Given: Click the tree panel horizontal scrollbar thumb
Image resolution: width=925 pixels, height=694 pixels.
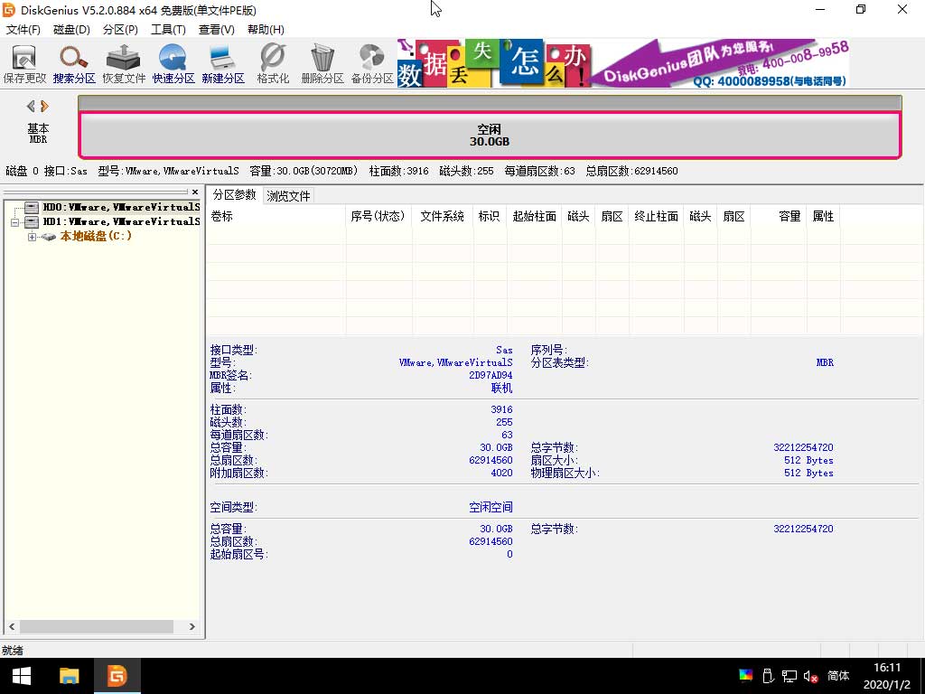Looking at the screenshot, I should pos(97,627).
